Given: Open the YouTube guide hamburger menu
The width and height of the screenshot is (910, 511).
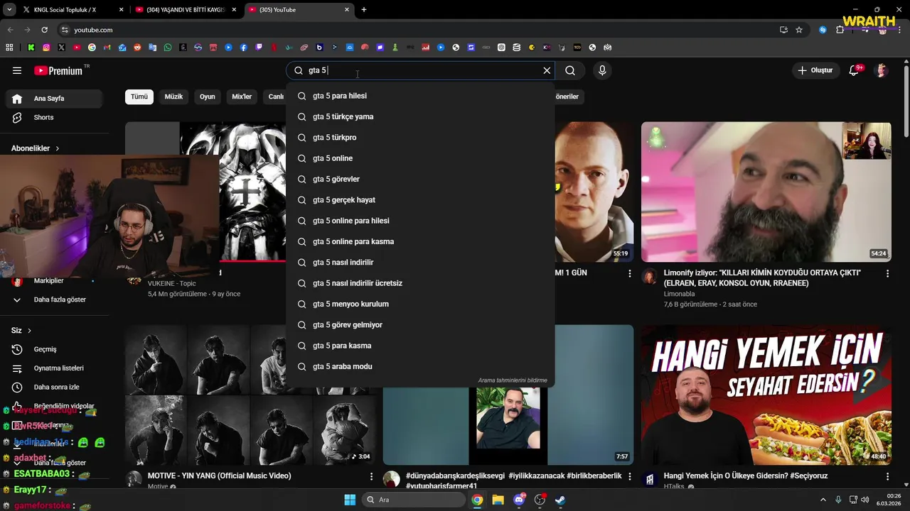Looking at the screenshot, I should 17,70.
